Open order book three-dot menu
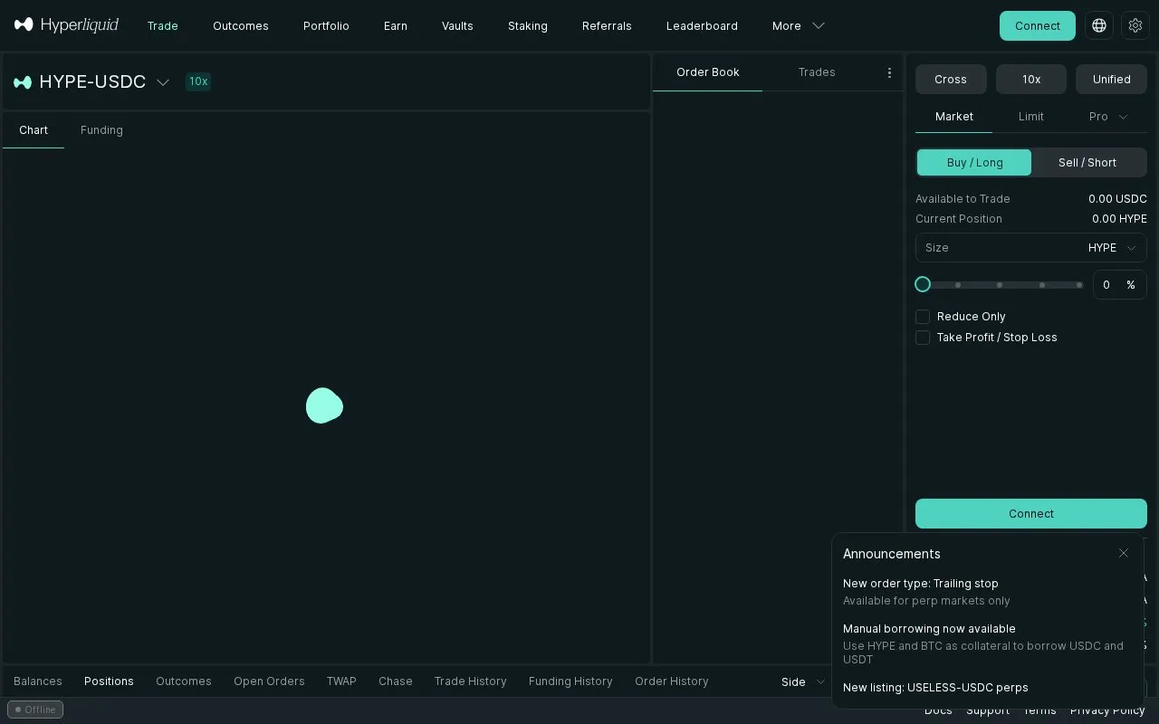 click(889, 72)
